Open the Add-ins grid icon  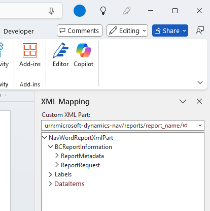(30, 50)
